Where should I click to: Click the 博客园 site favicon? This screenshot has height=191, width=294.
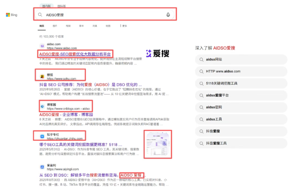tap(42, 107)
